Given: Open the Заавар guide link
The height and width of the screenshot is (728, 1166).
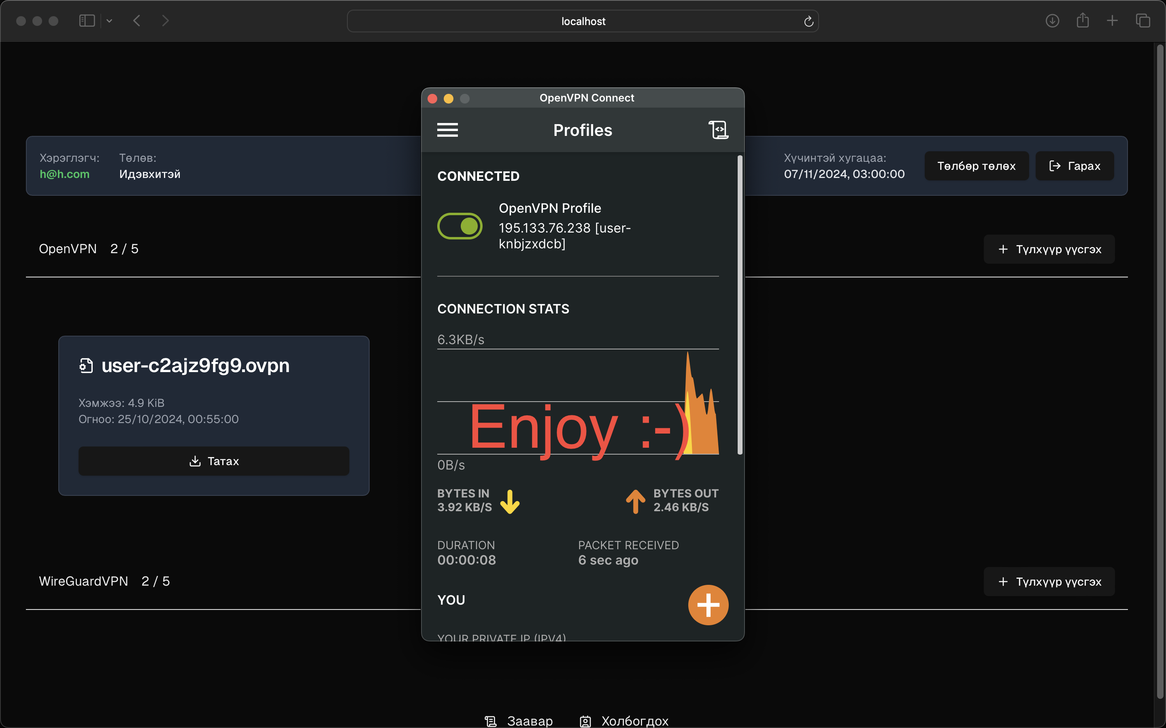Looking at the screenshot, I should [519, 720].
